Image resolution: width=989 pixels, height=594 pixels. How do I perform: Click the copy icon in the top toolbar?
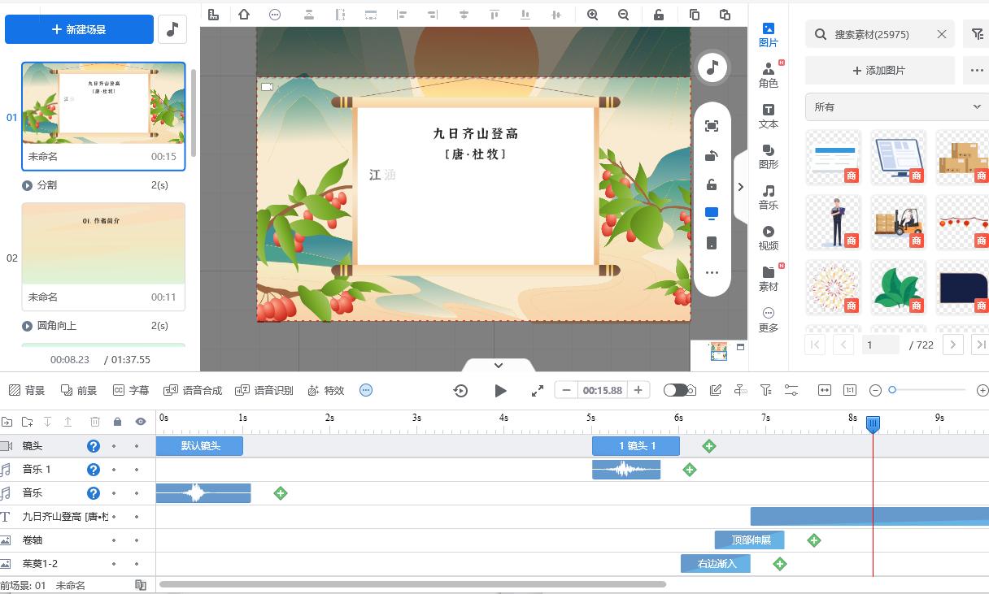694,14
